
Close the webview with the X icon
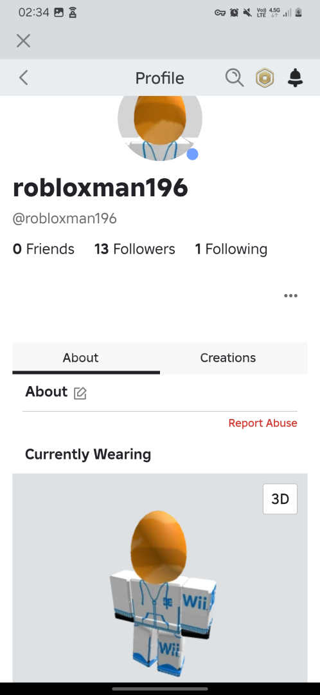(x=23, y=41)
